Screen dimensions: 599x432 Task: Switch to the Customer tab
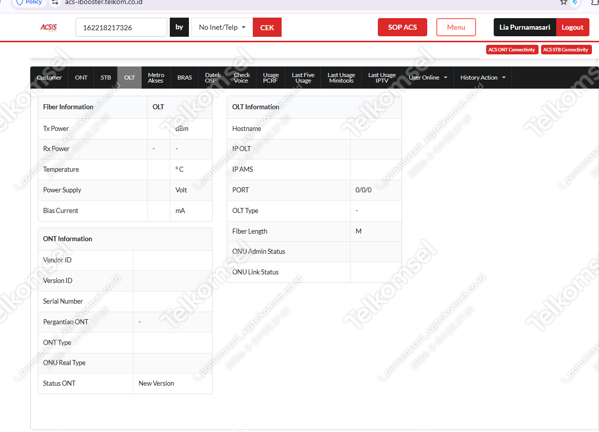[49, 78]
